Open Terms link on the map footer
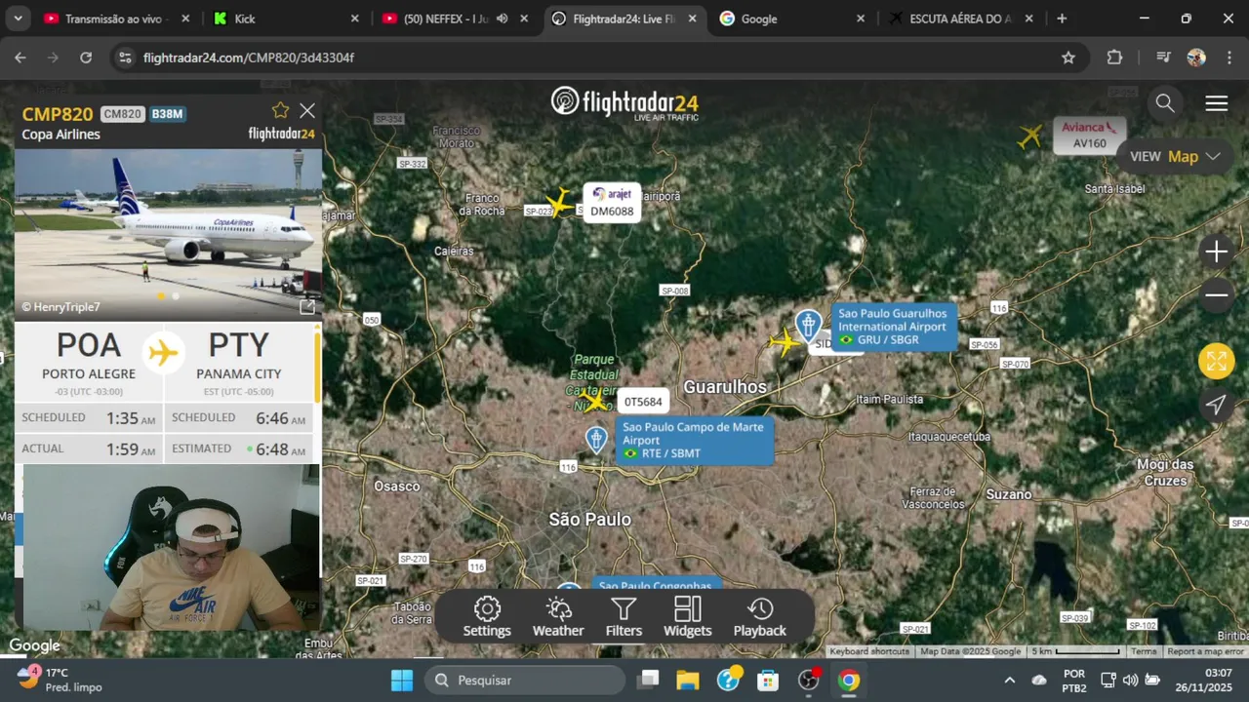The image size is (1249, 702). coord(1144,651)
